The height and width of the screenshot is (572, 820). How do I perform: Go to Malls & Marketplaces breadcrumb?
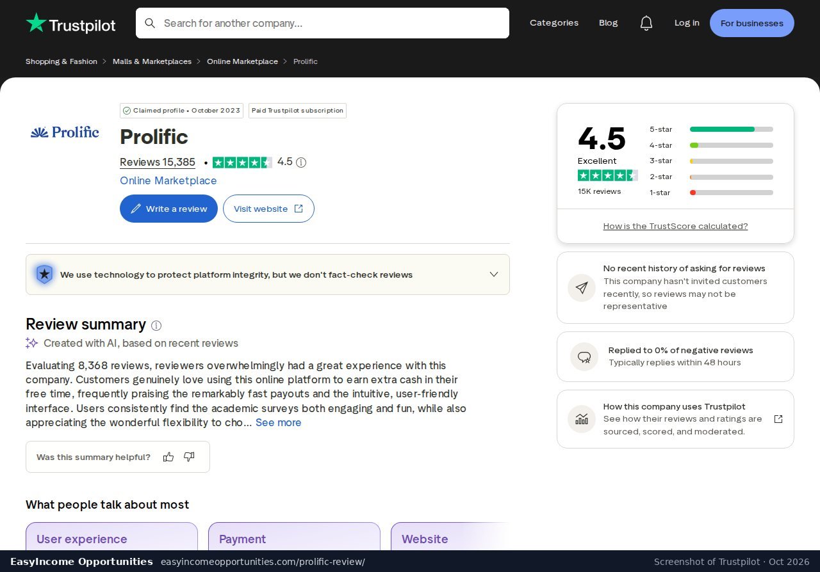pos(152,61)
